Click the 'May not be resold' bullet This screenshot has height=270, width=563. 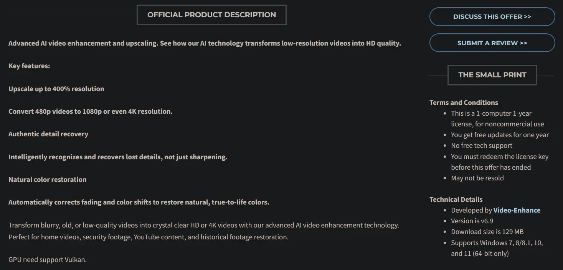[x=477, y=178]
